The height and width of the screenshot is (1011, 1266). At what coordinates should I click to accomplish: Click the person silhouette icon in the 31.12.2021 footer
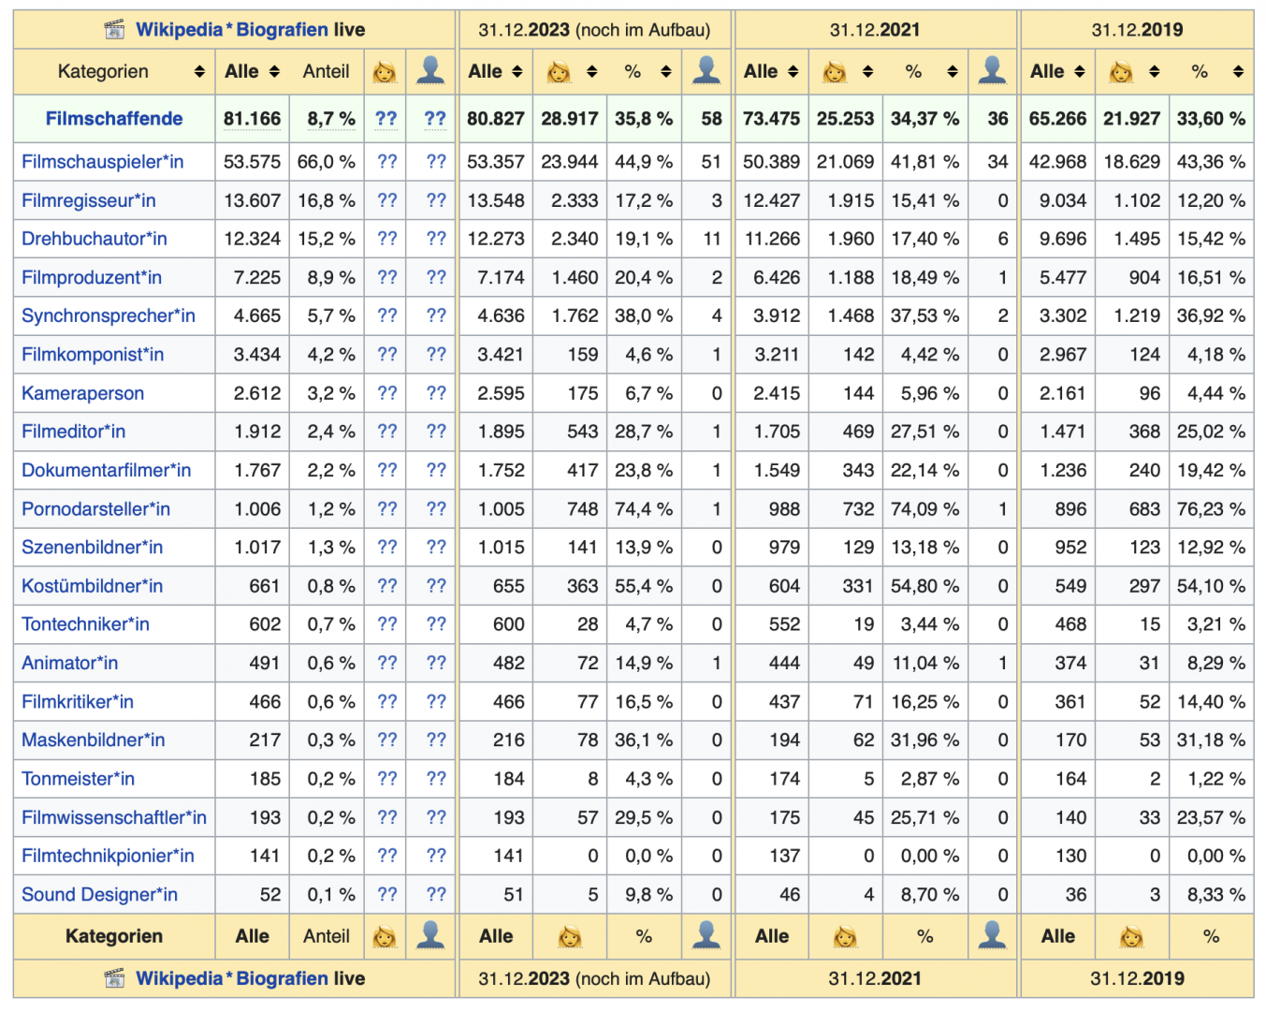pyautogui.click(x=992, y=935)
